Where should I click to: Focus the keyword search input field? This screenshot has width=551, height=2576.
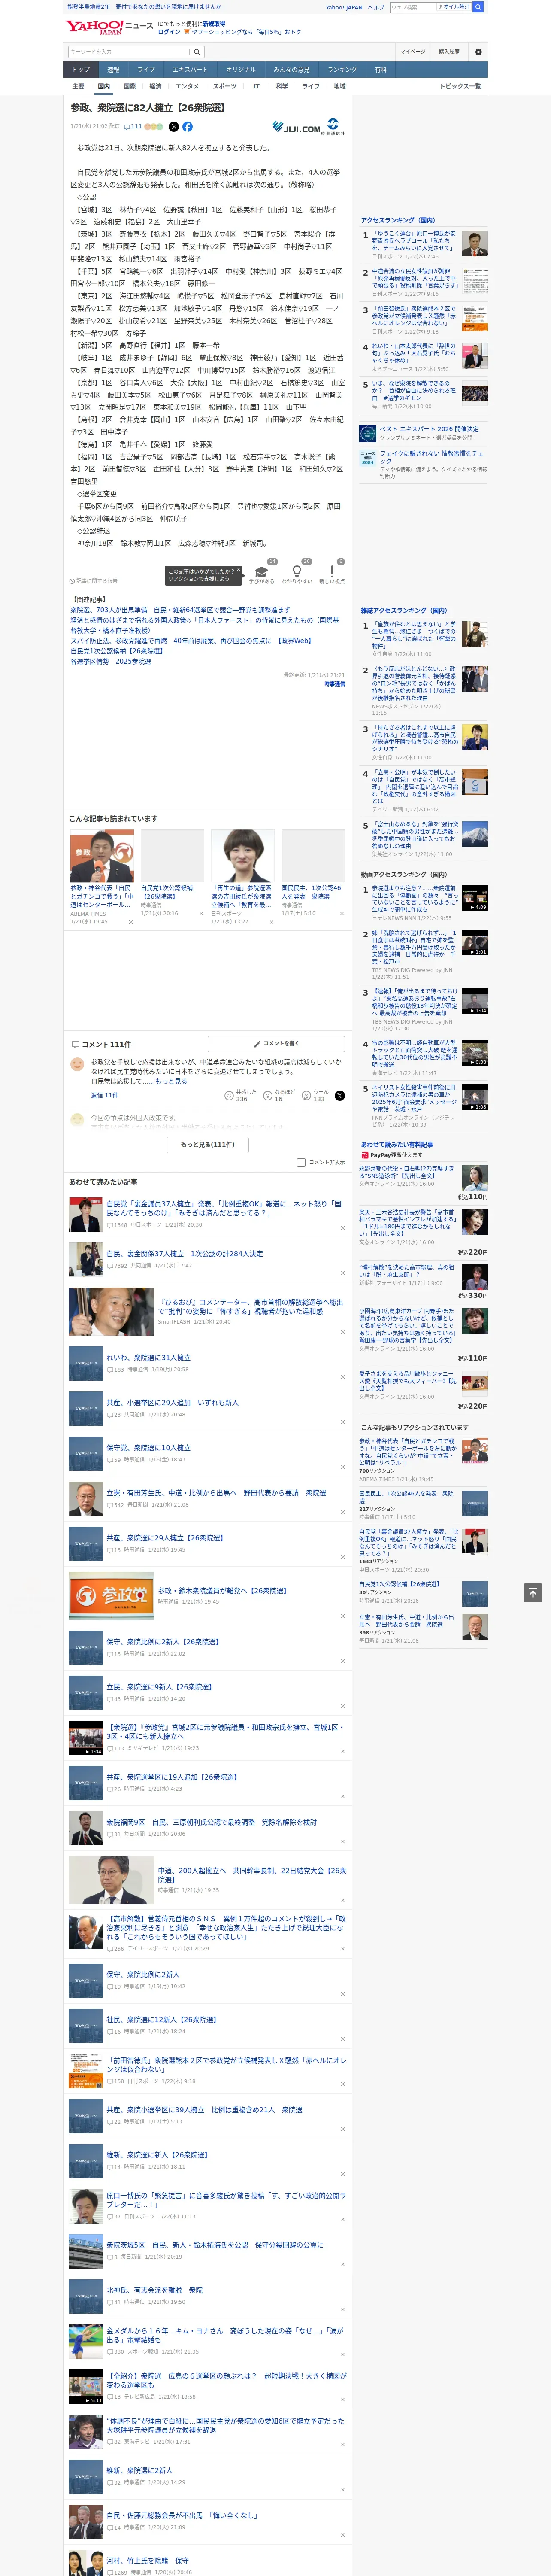tap(129, 51)
